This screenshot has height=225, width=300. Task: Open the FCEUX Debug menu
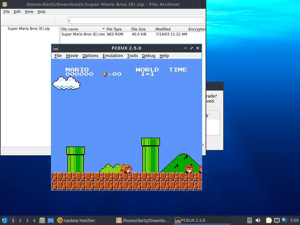pos(149,56)
